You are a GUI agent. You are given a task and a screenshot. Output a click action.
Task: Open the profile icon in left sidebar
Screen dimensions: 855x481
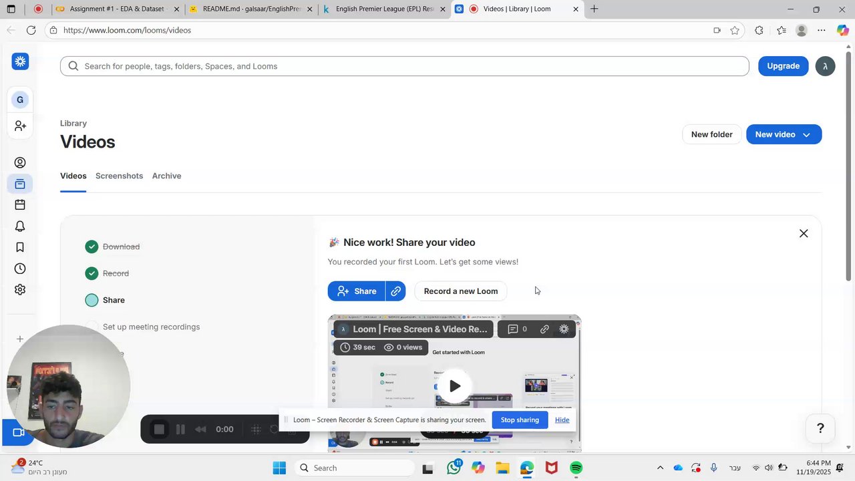(20, 162)
